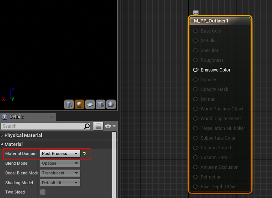Click the Roughness input pin

196,60
